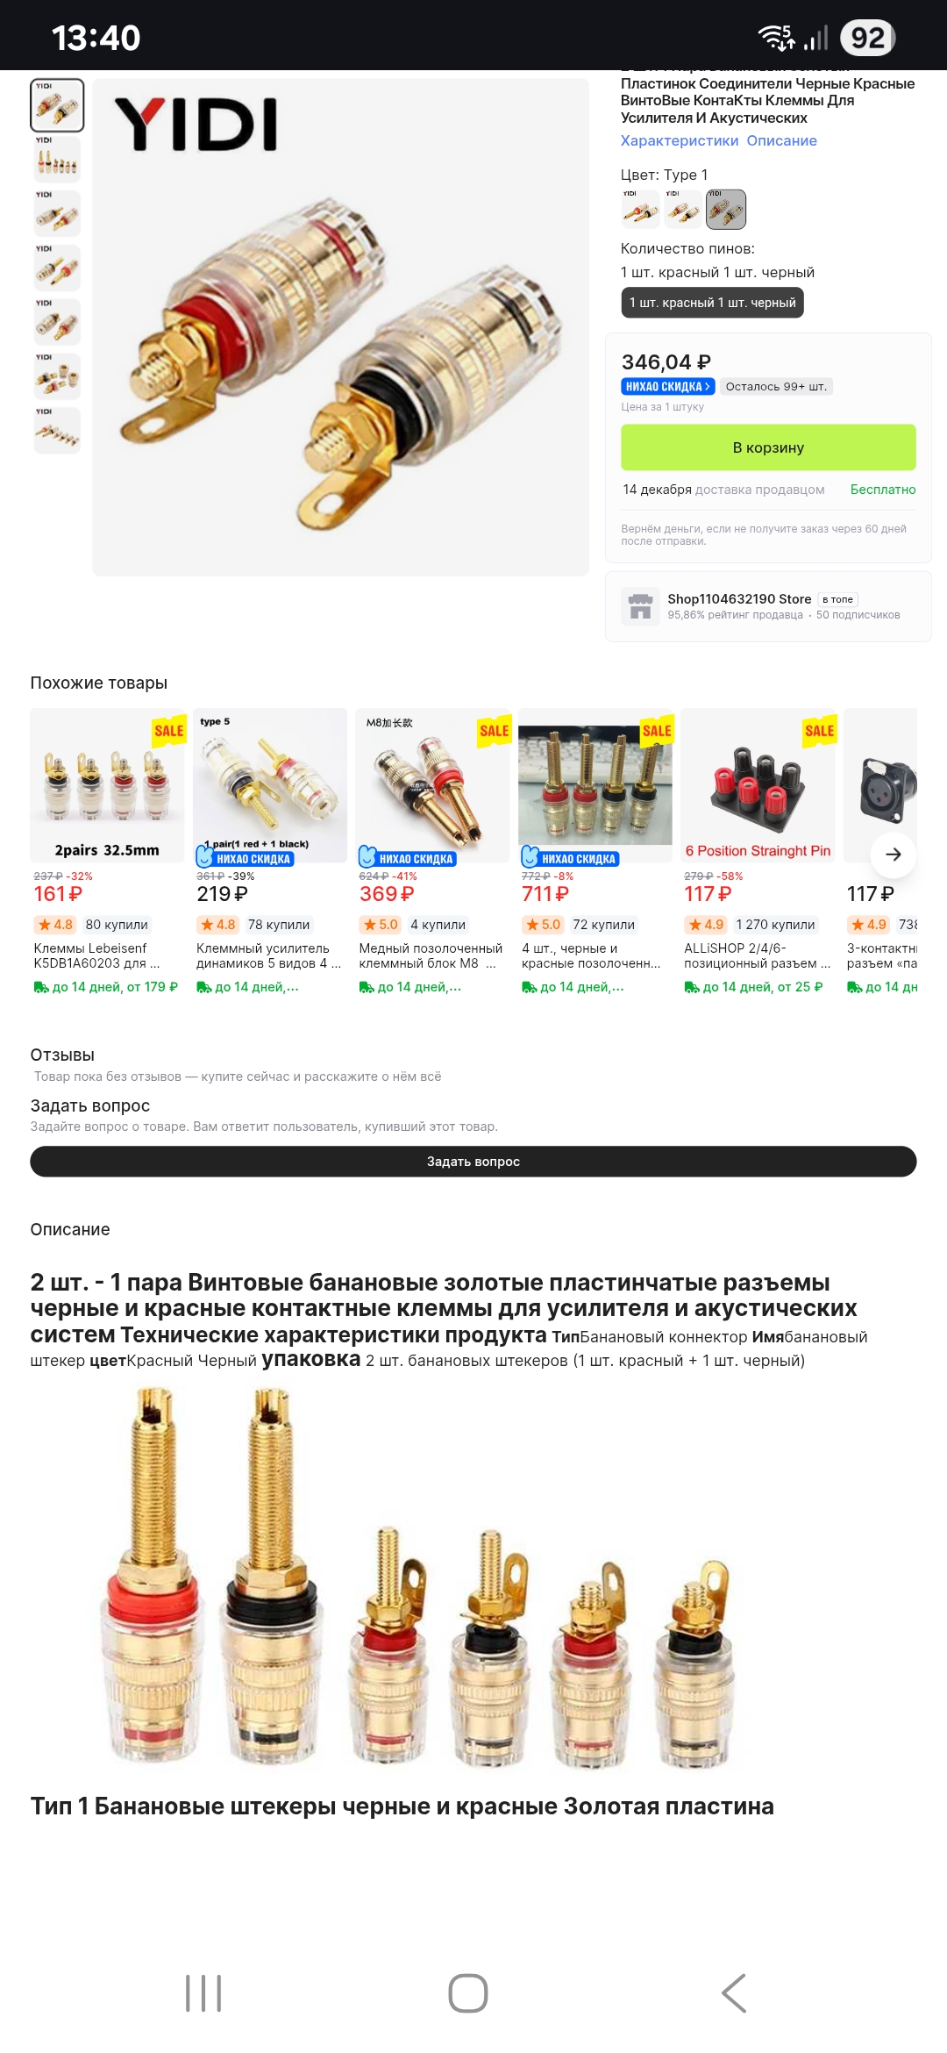Tap the Android back navigation arrow
Viewport: 947px width, 2053px height.
pyautogui.click(x=734, y=1993)
